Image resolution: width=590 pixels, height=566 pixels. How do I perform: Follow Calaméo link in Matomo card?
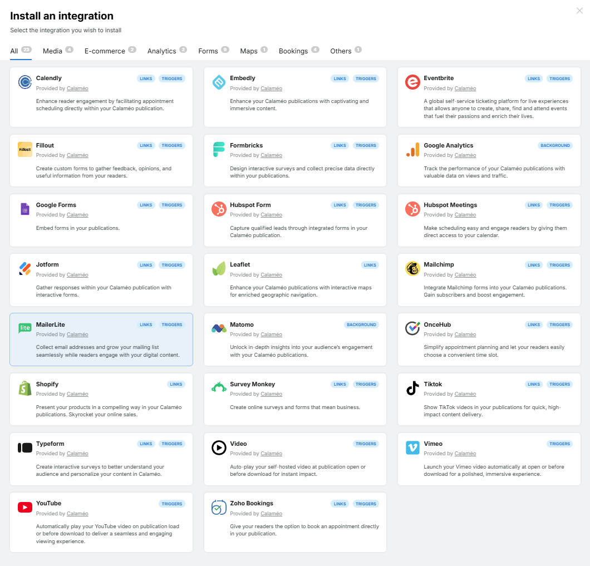(x=271, y=334)
